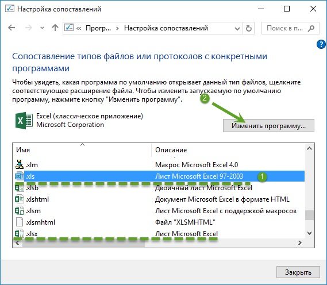Click horizontal scroll left arrow
This screenshot has height=285, width=327.
click(17, 243)
